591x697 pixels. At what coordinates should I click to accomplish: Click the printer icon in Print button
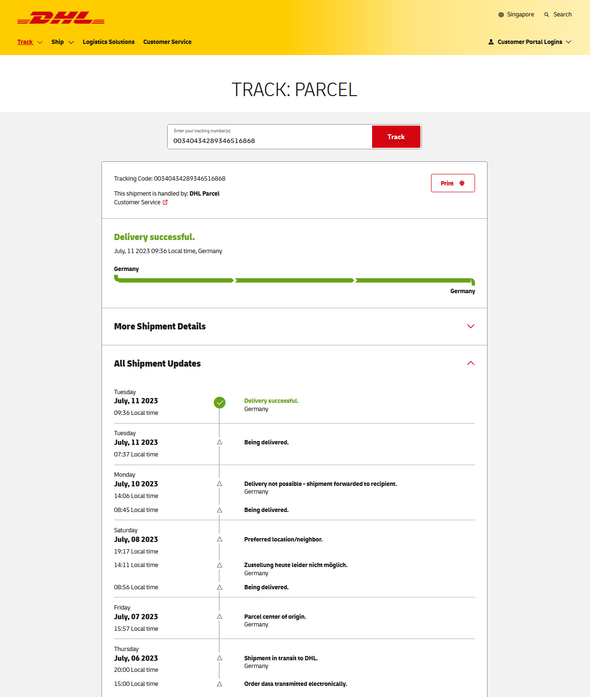(x=462, y=183)
